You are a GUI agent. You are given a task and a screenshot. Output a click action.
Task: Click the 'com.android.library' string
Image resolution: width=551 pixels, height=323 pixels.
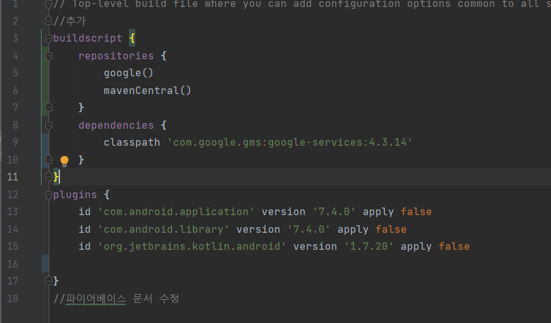click(x=163, y=230)
